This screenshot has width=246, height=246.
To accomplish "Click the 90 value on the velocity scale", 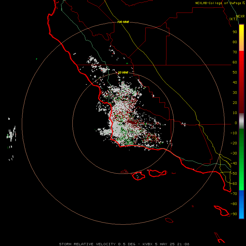I will pos(235,32).
